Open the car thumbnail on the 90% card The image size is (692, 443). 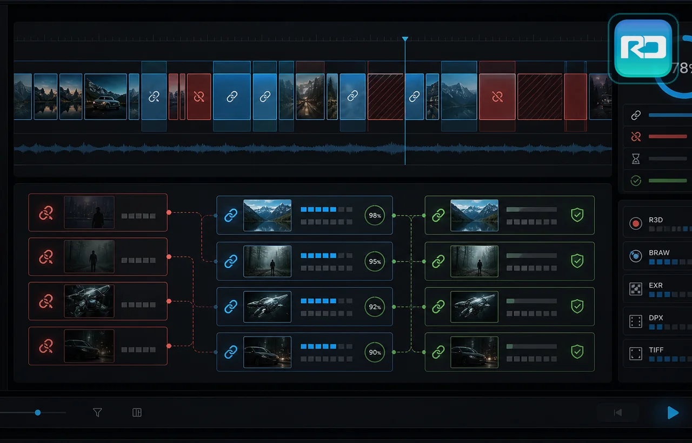[x=267, y=352]
